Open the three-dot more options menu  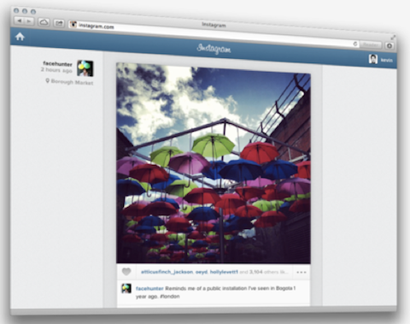(x=302, y=272)
